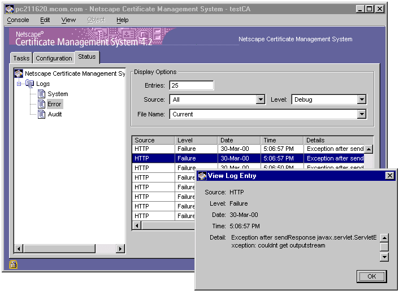Click the Audit log document icon
The width and height of the screenshot is (399, 291).
tap(41, 114)
